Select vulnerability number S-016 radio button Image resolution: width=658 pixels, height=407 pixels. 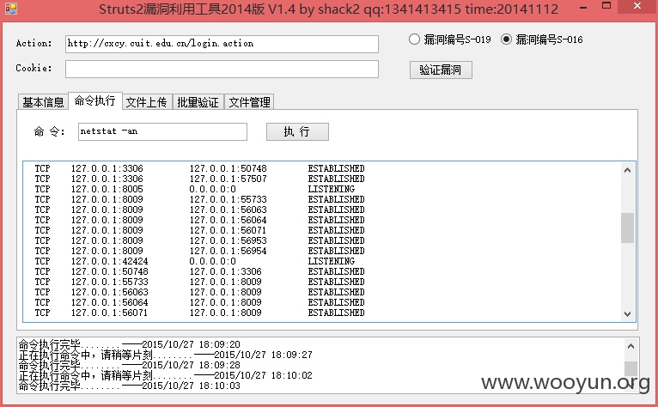pyautogui.click(x=542, y=39)
